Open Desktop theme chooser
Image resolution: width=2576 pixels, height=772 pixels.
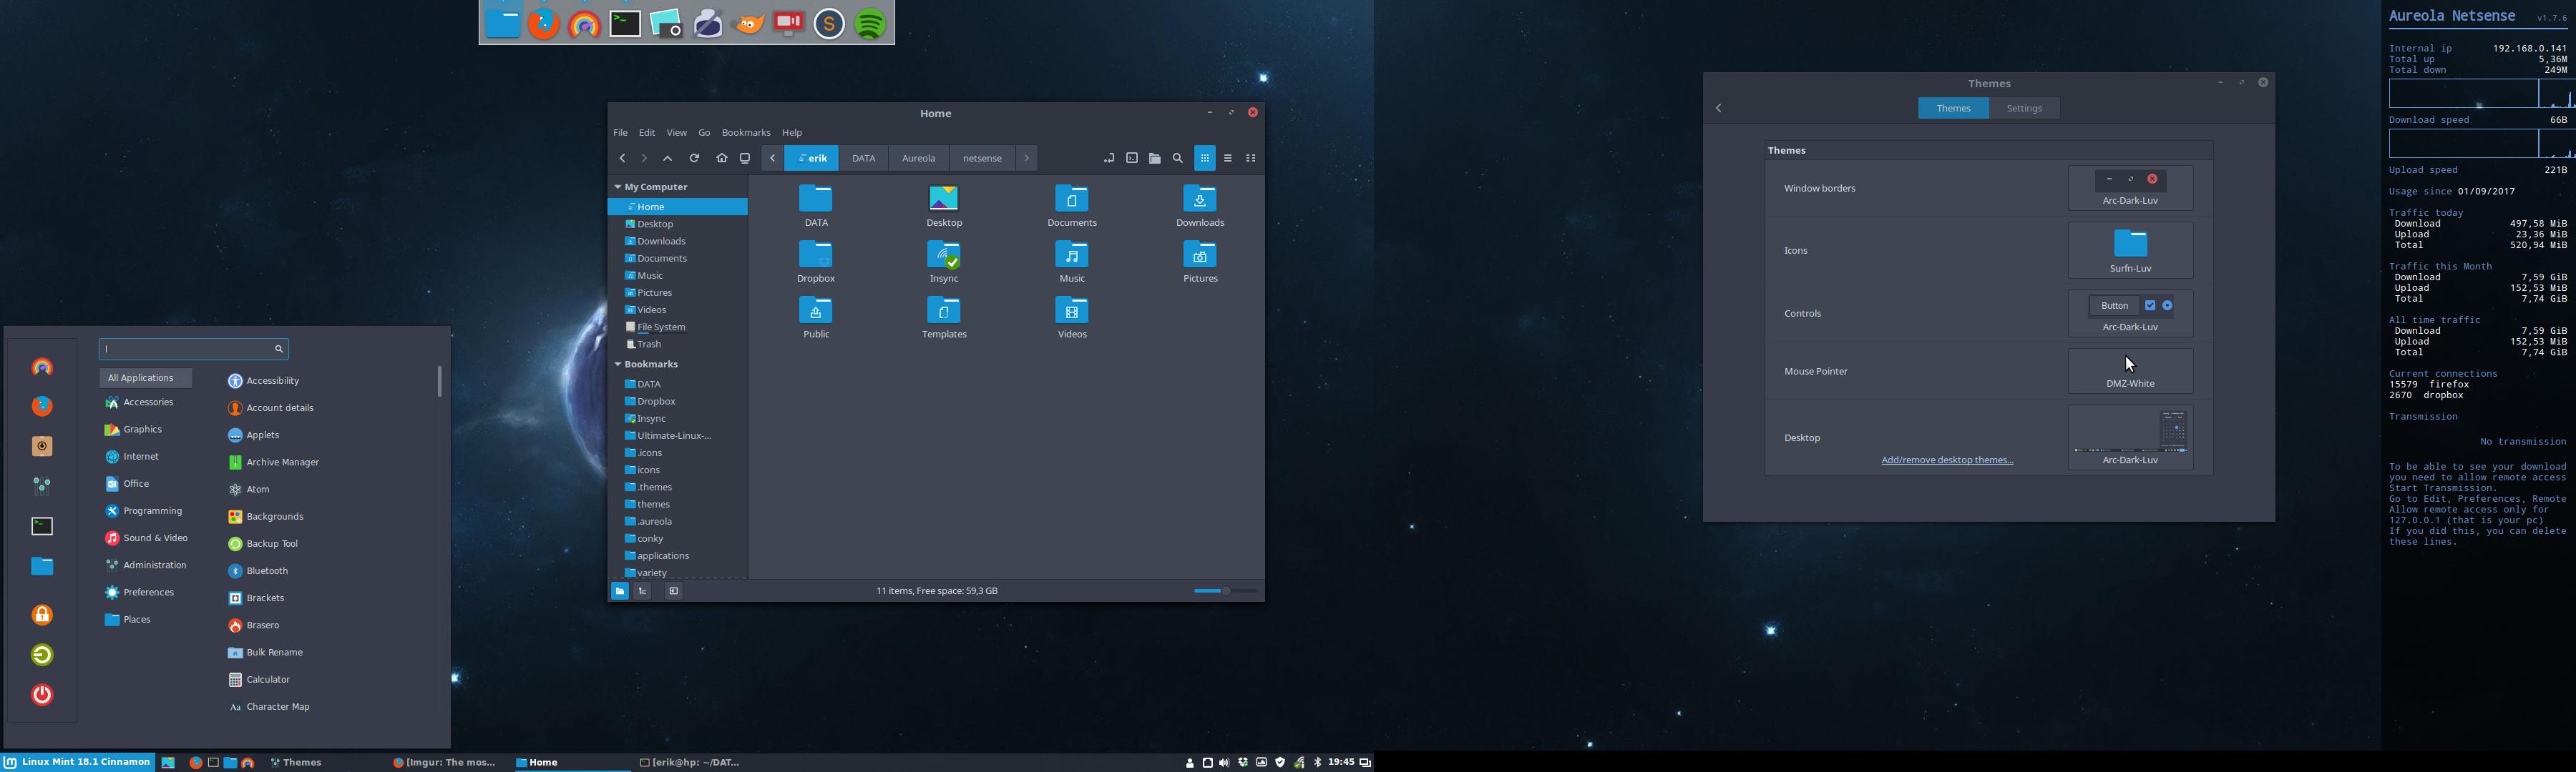[x=2130, y=437]
